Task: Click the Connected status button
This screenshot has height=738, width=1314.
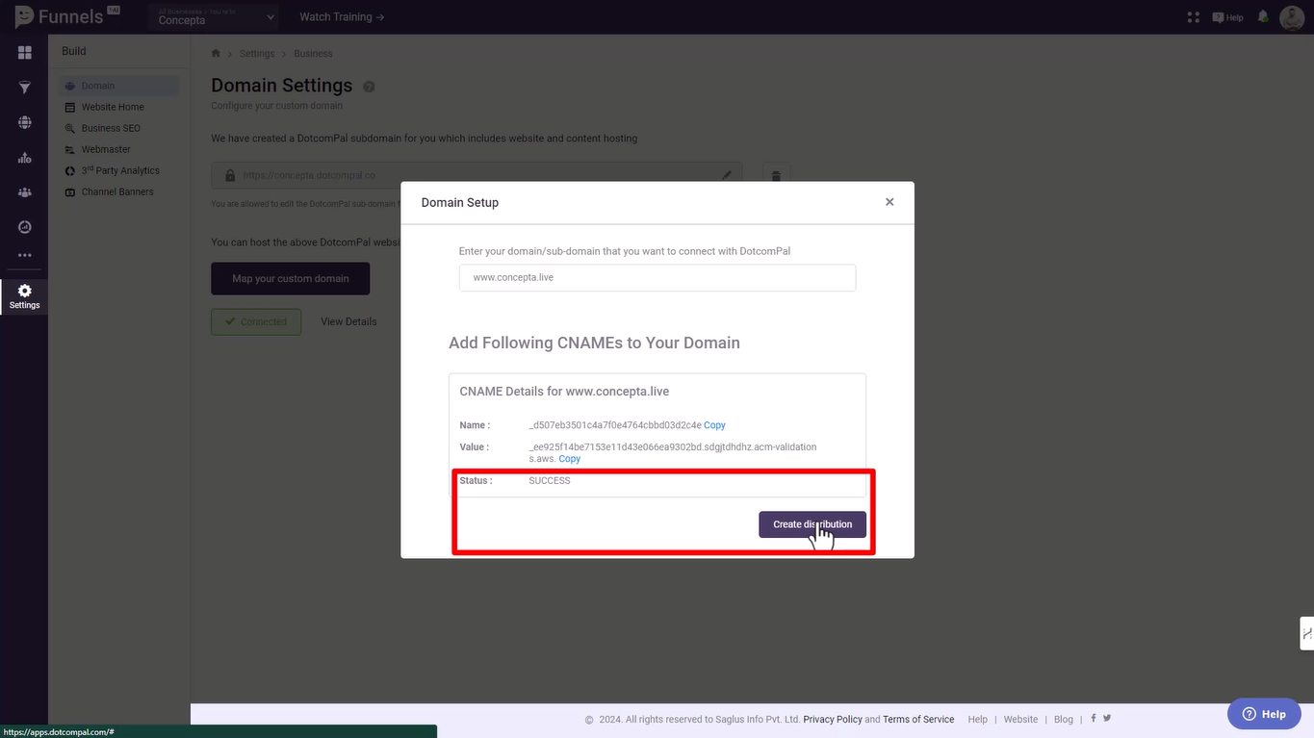Action: (256, 321)
